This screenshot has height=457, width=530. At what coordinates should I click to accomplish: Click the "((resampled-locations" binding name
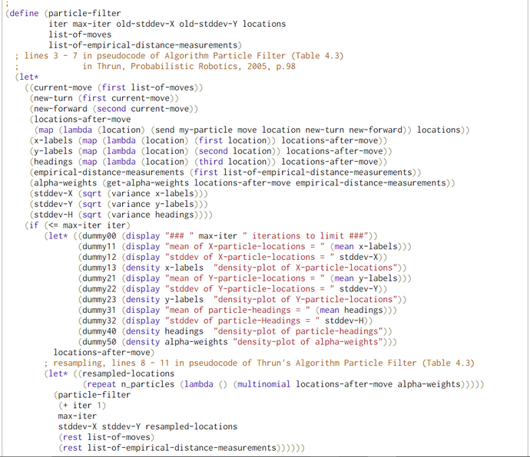[124, 373]
